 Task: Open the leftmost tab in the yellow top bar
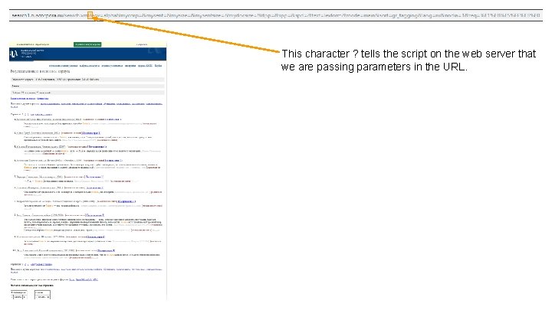pos(33,44)
